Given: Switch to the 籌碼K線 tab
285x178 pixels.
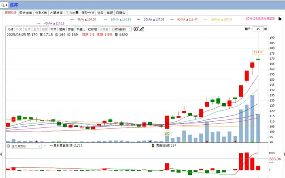Looking at the screenshot, I should [x=10, y=13].
